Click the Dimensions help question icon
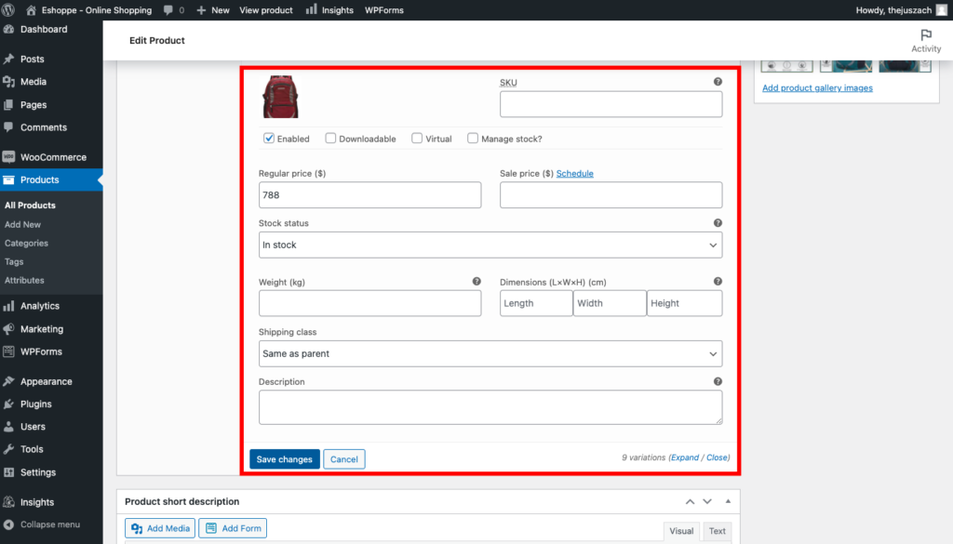The width and height of the screenshot is (953, 544). pyautogui.click(x=718, y=281)
